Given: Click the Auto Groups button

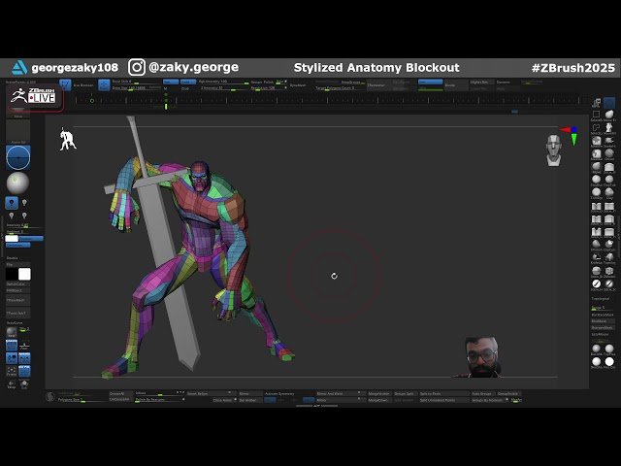Looking at the screenshot, I should point(482,393).
